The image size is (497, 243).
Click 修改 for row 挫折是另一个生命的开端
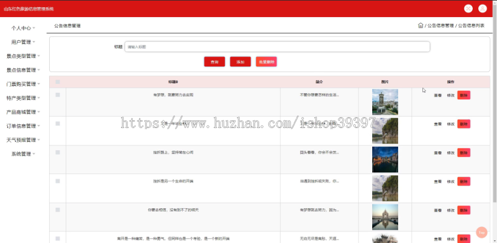[451, 182]
